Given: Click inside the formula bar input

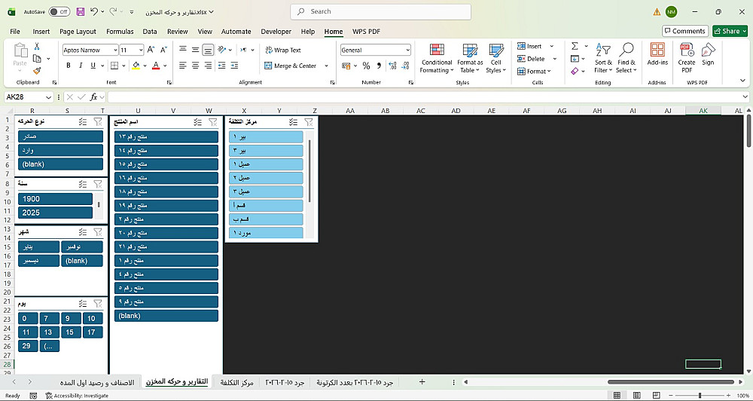Looking at the screenshot, I should (x=422, y=97).
